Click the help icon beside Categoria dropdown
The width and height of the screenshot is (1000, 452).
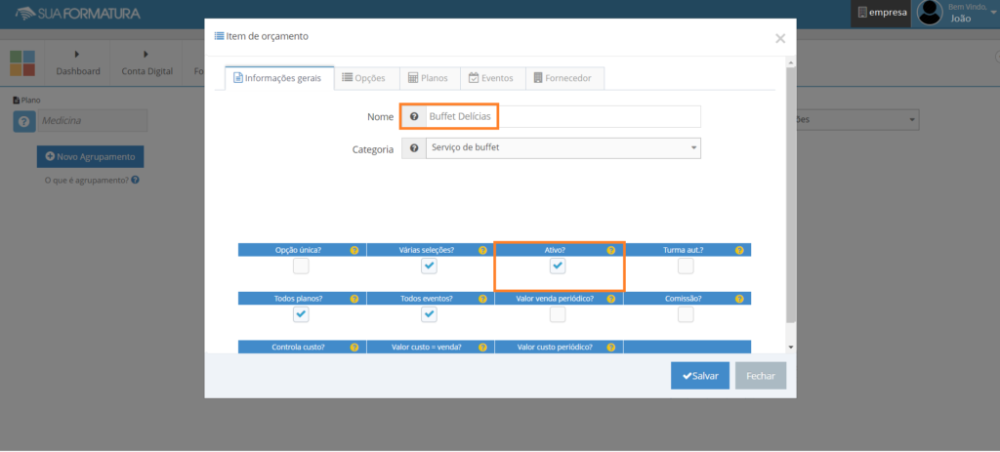[414, 148]
